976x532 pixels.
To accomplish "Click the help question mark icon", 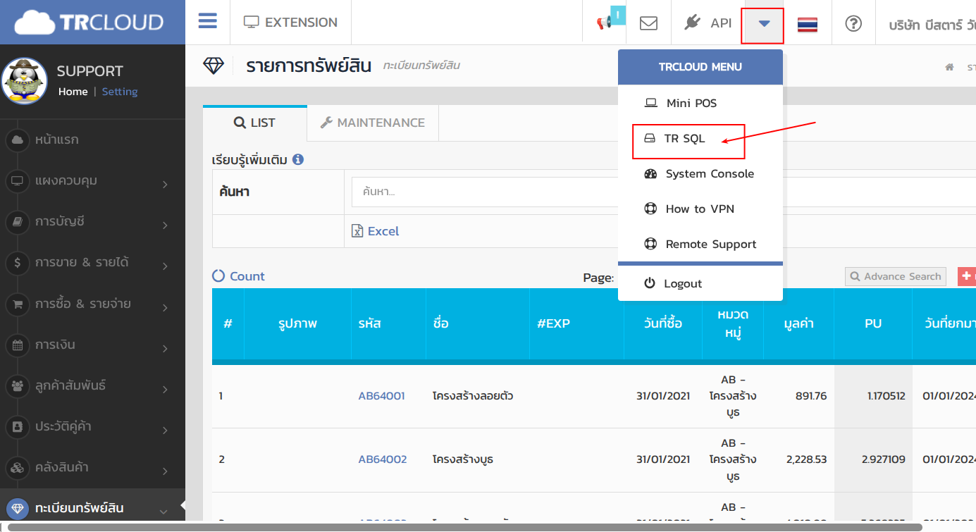I will 853,23.
